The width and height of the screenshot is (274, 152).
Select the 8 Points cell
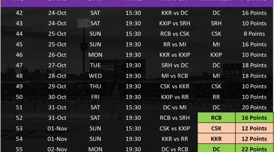(254, 34)
